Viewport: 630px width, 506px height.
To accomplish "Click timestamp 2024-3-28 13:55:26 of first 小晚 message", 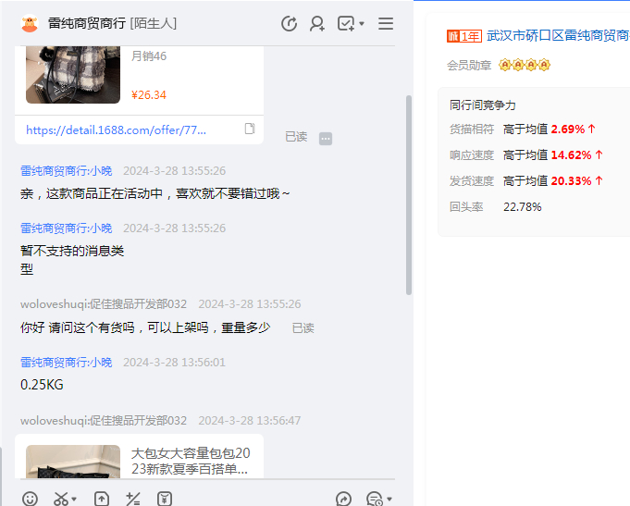I will (174, 171).
